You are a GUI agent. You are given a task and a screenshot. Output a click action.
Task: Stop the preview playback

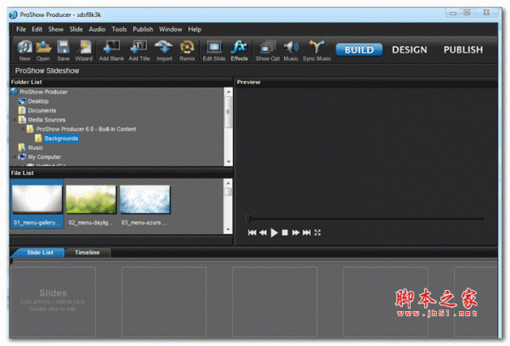285,233
